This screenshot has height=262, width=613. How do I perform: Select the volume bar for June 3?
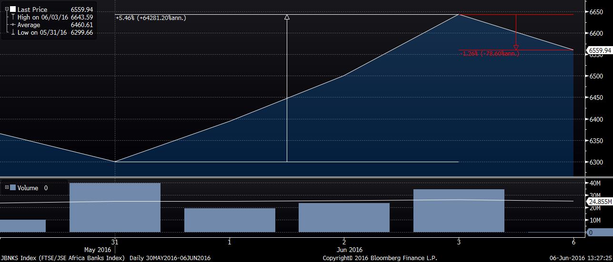(x=459, y=210)
